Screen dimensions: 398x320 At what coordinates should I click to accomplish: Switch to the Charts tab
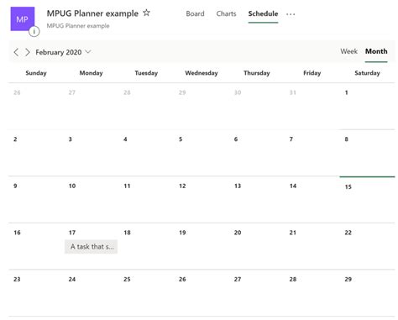226,13
